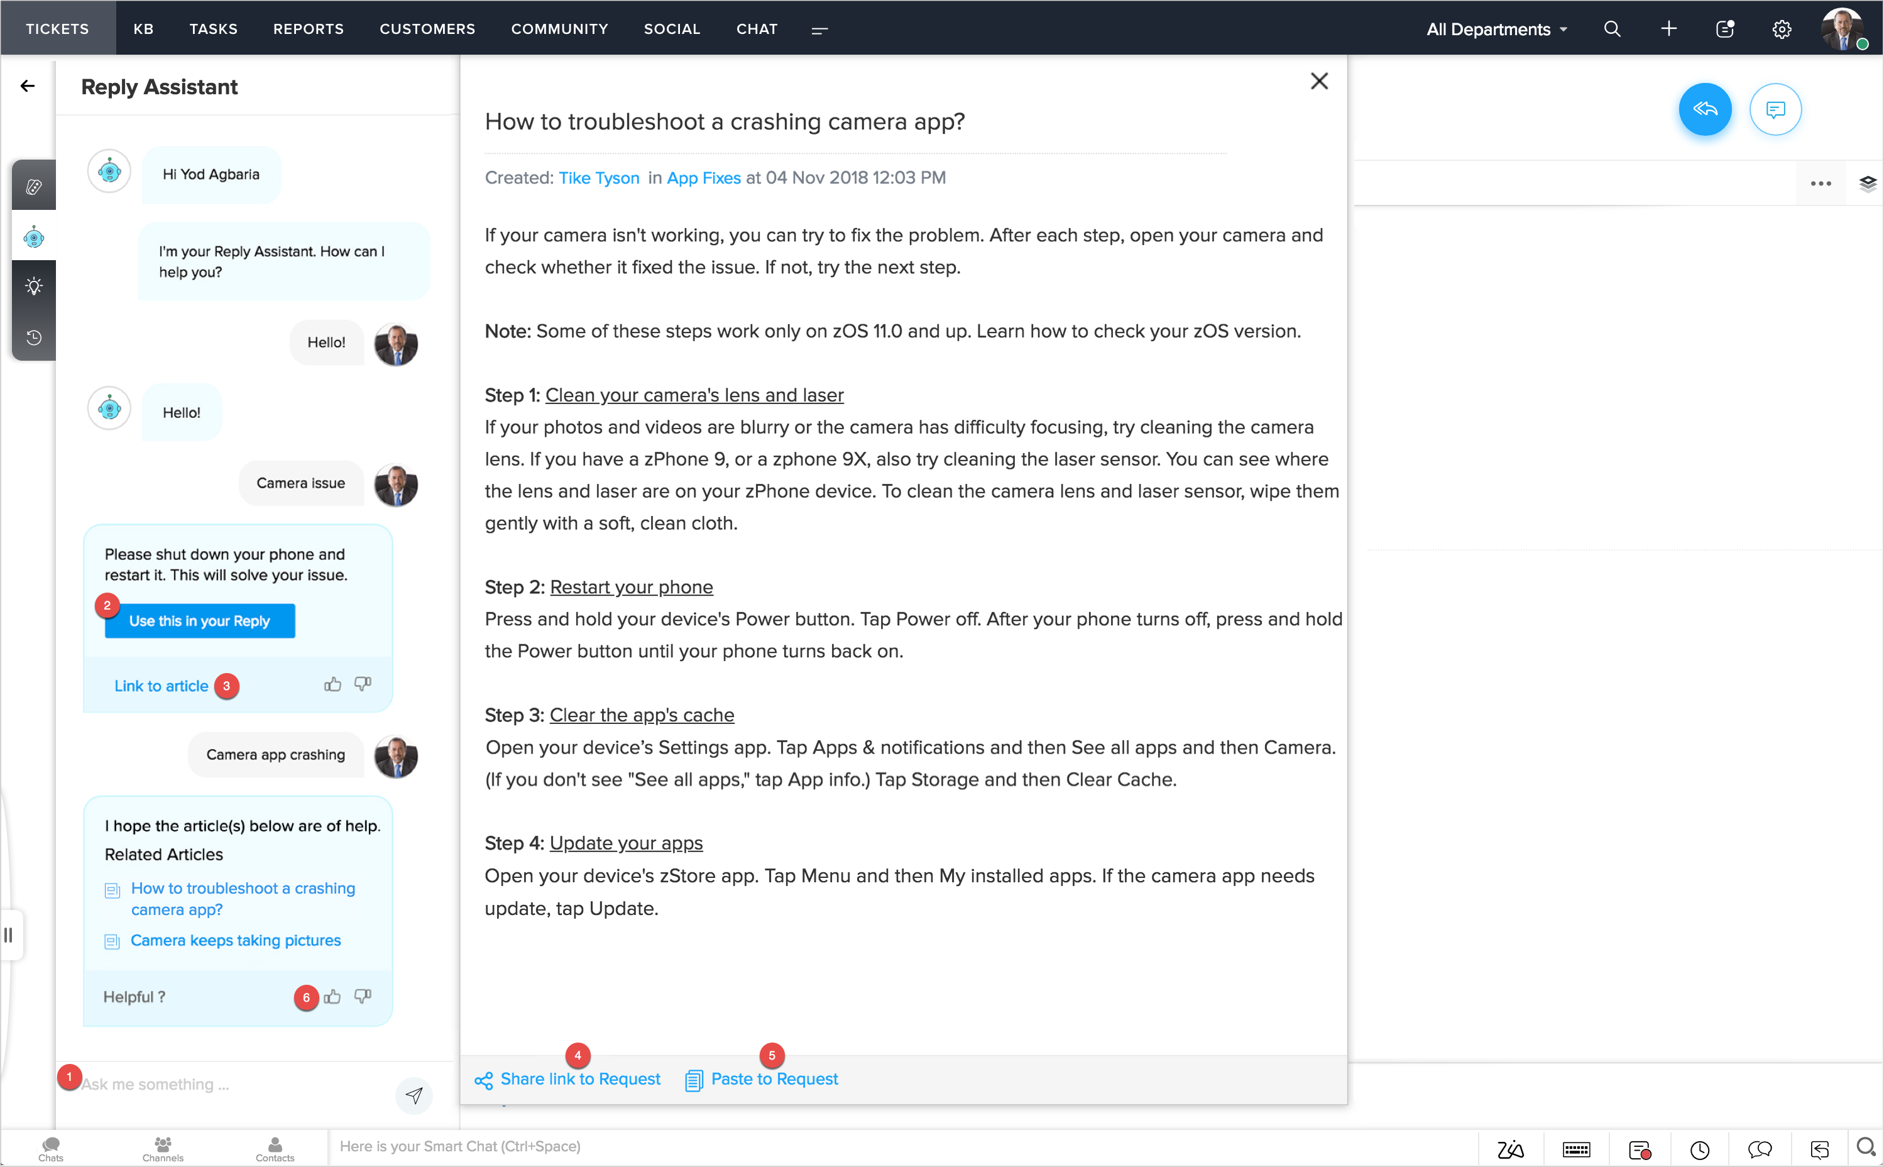Click Paste to Request link
Screen dimensions: 1884x1167
coord(774,1079)
